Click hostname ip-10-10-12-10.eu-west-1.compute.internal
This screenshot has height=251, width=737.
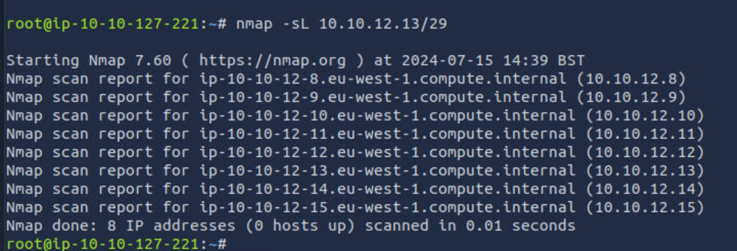388,116
